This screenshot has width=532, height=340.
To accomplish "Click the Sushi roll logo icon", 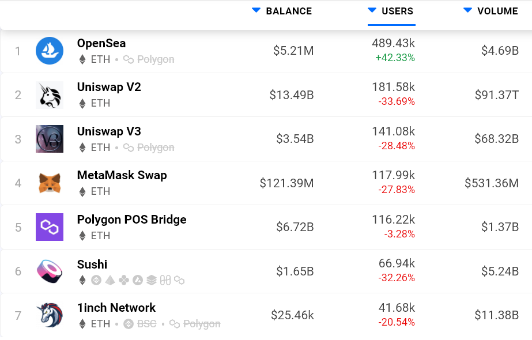I will click(50, 271).
